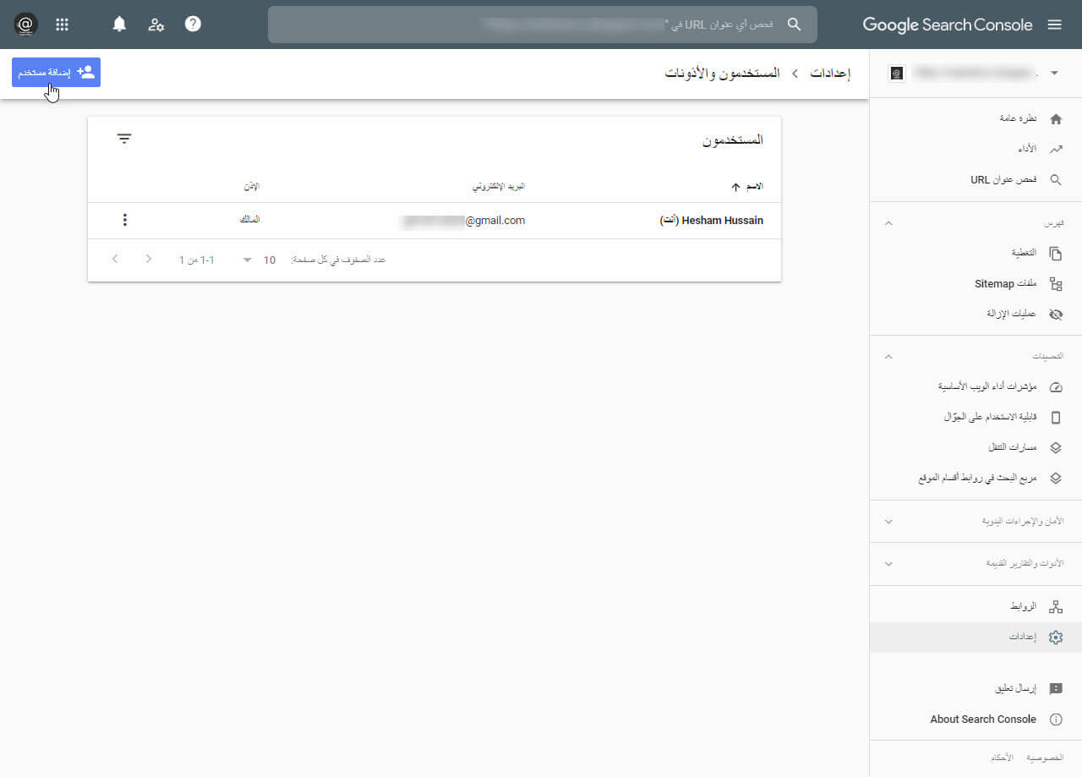Click the URL inspection search field

[x=543, y=25]
